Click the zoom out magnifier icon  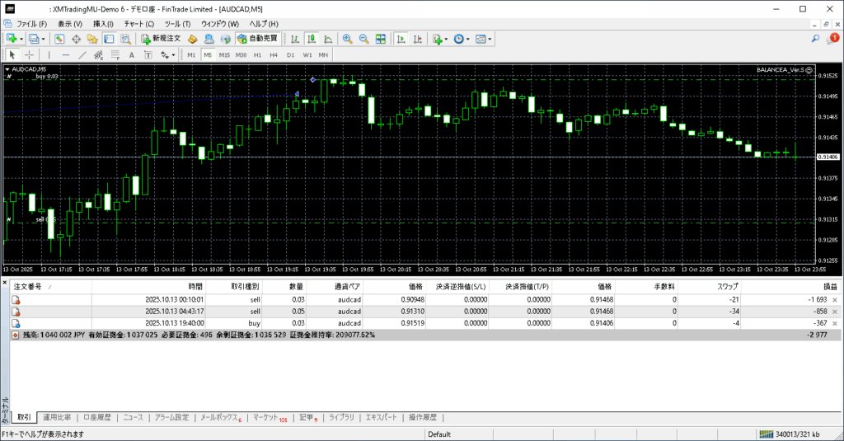coord(363,39)
